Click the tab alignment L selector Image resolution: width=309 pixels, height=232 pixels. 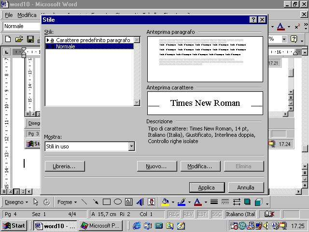6,52
